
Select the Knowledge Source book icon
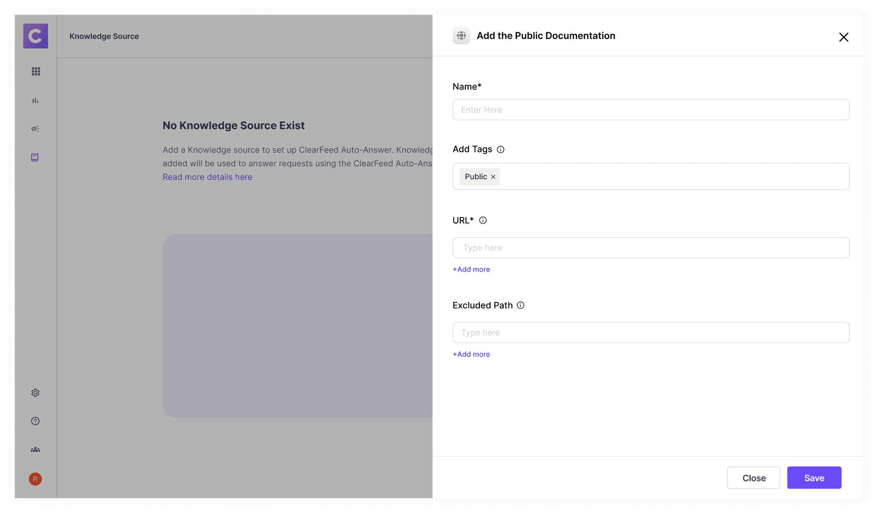click(35, 157)
